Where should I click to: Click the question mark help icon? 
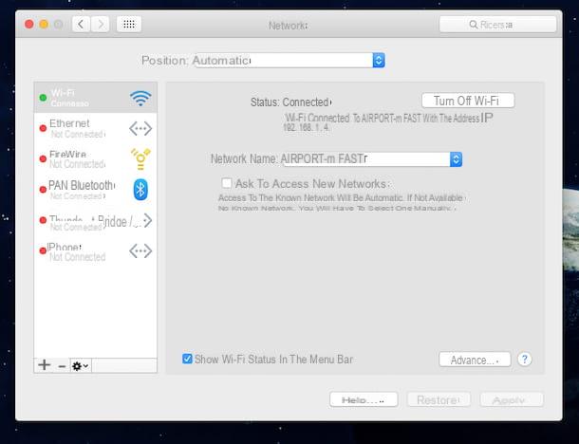524,360
